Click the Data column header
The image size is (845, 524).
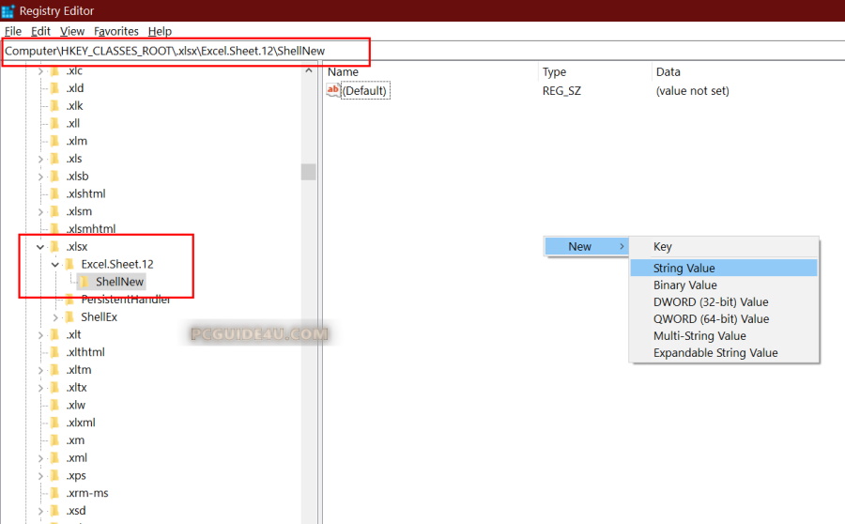tap(668, 72)
